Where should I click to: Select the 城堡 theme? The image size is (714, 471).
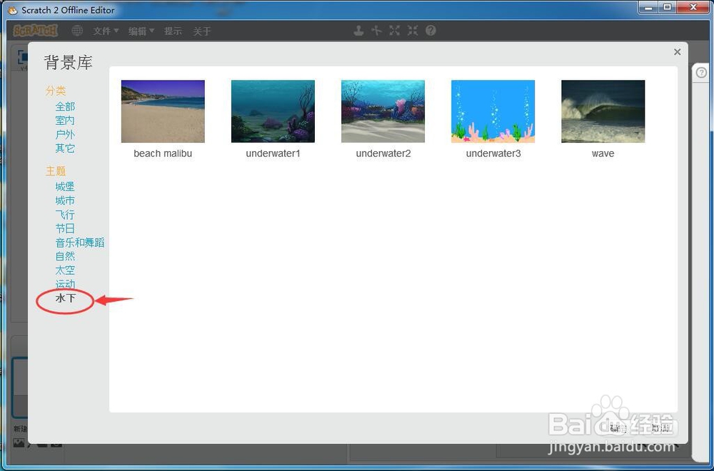[x=65, y=186]
